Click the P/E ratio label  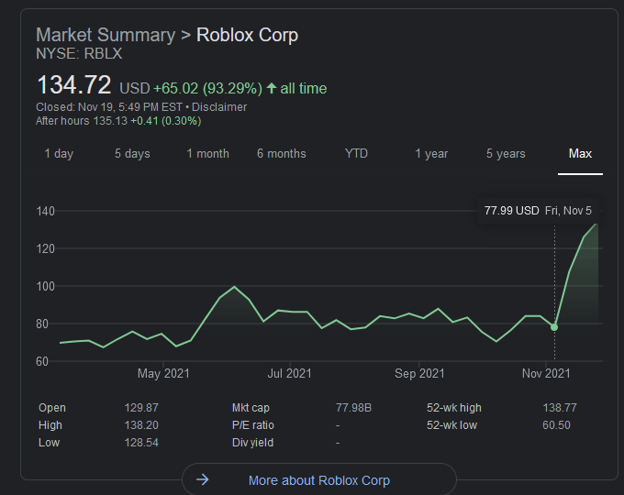pyautogui.click(x=253, y=425)
